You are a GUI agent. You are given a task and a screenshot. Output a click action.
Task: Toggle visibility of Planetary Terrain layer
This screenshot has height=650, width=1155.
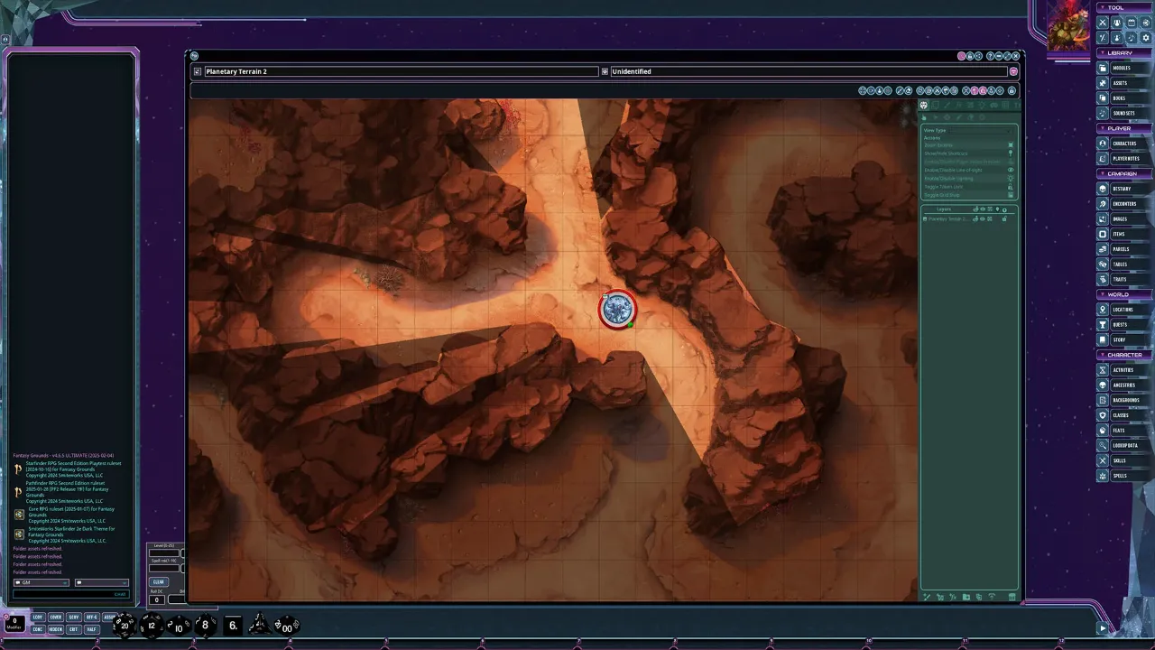(x=983, y=218)
